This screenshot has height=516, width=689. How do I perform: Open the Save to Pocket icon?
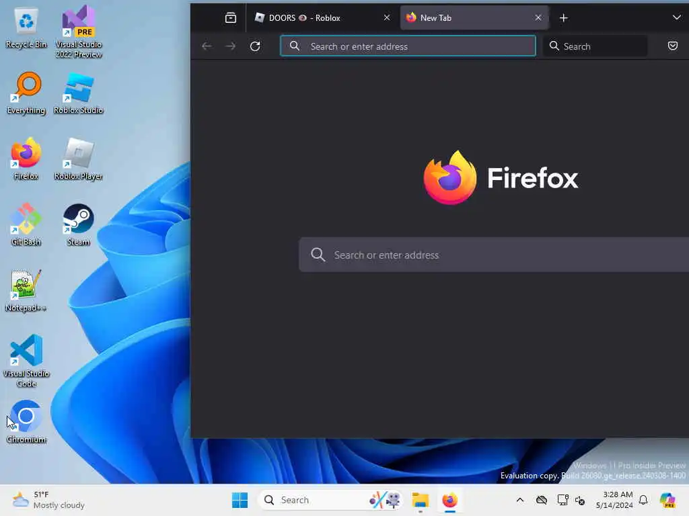tap(672, 46)
